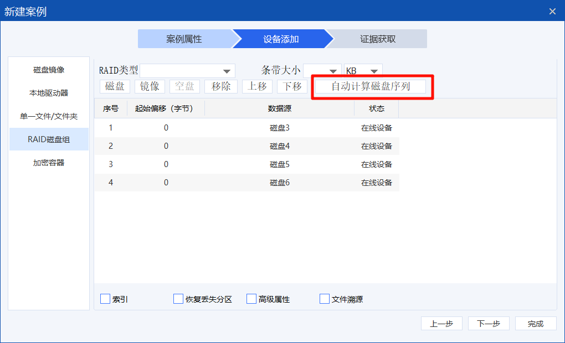Click the 自动计算磁盘序列 button
The width and height of the screenshot is (565, 343).
point(371,86)
